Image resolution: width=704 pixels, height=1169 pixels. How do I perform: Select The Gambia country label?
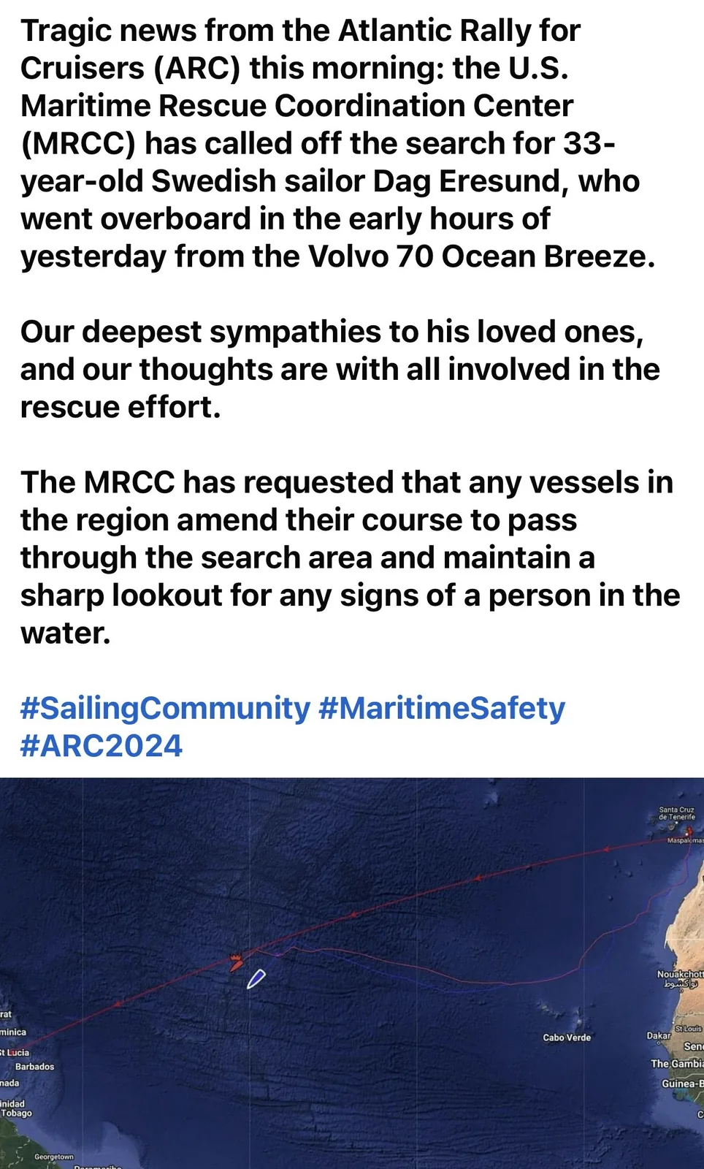(677, 1064)
